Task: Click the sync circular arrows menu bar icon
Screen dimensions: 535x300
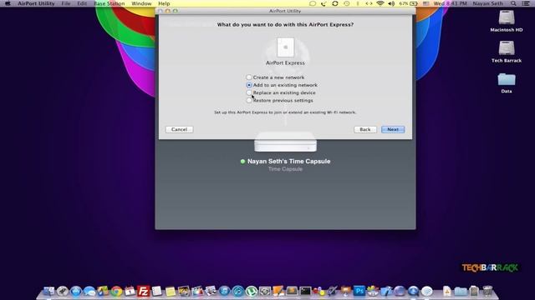Action: pyautogui.click(x=335, y=3)
